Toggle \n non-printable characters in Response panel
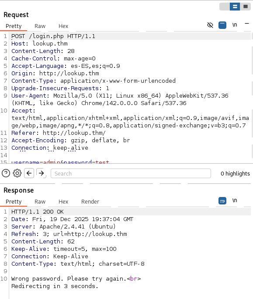The image size is (253, 299). pyautogui.click(x=235, y=201)
